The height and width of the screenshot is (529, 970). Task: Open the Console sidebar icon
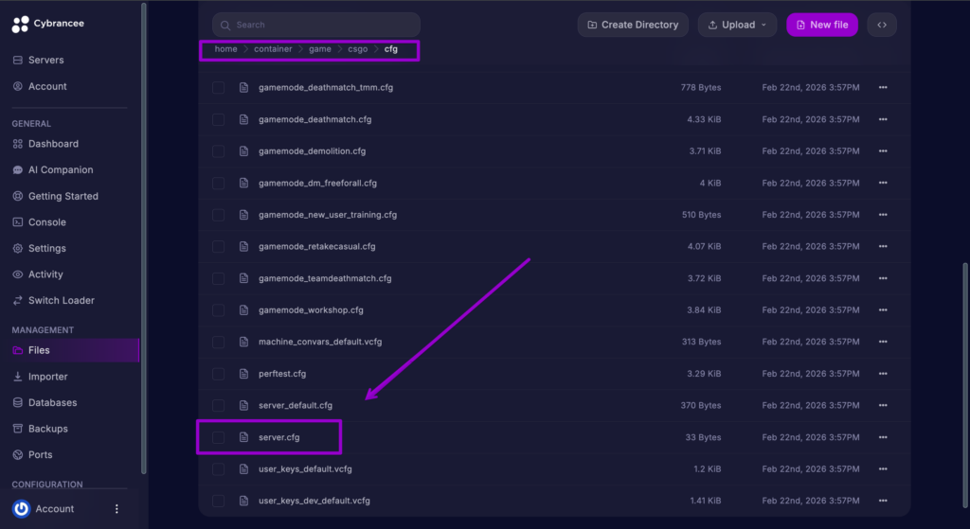click(x=19, y=222)
